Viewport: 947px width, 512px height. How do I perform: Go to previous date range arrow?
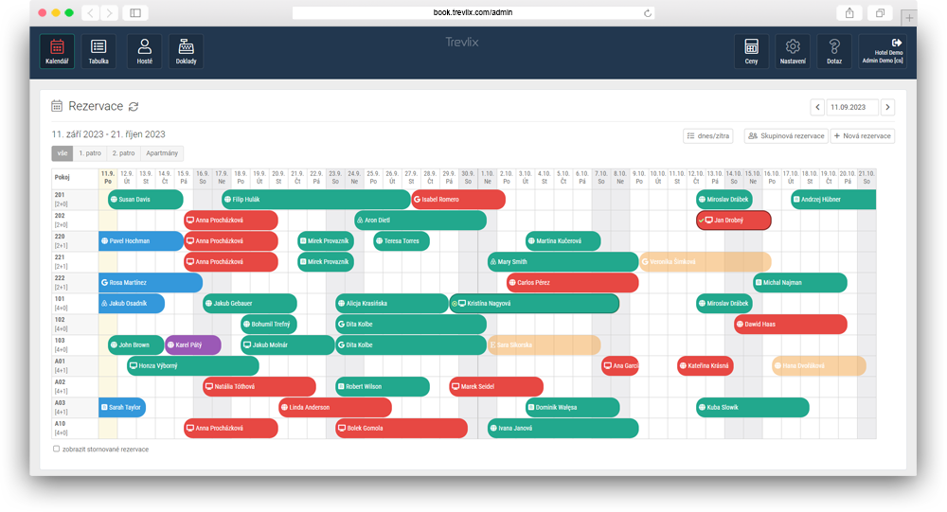[x=817, y=107]
